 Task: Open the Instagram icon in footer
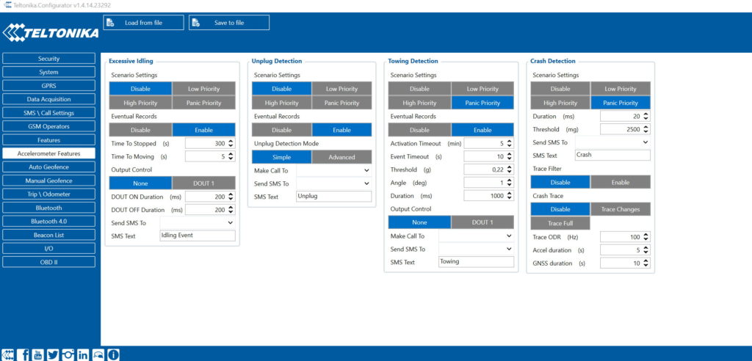point(68,355)
